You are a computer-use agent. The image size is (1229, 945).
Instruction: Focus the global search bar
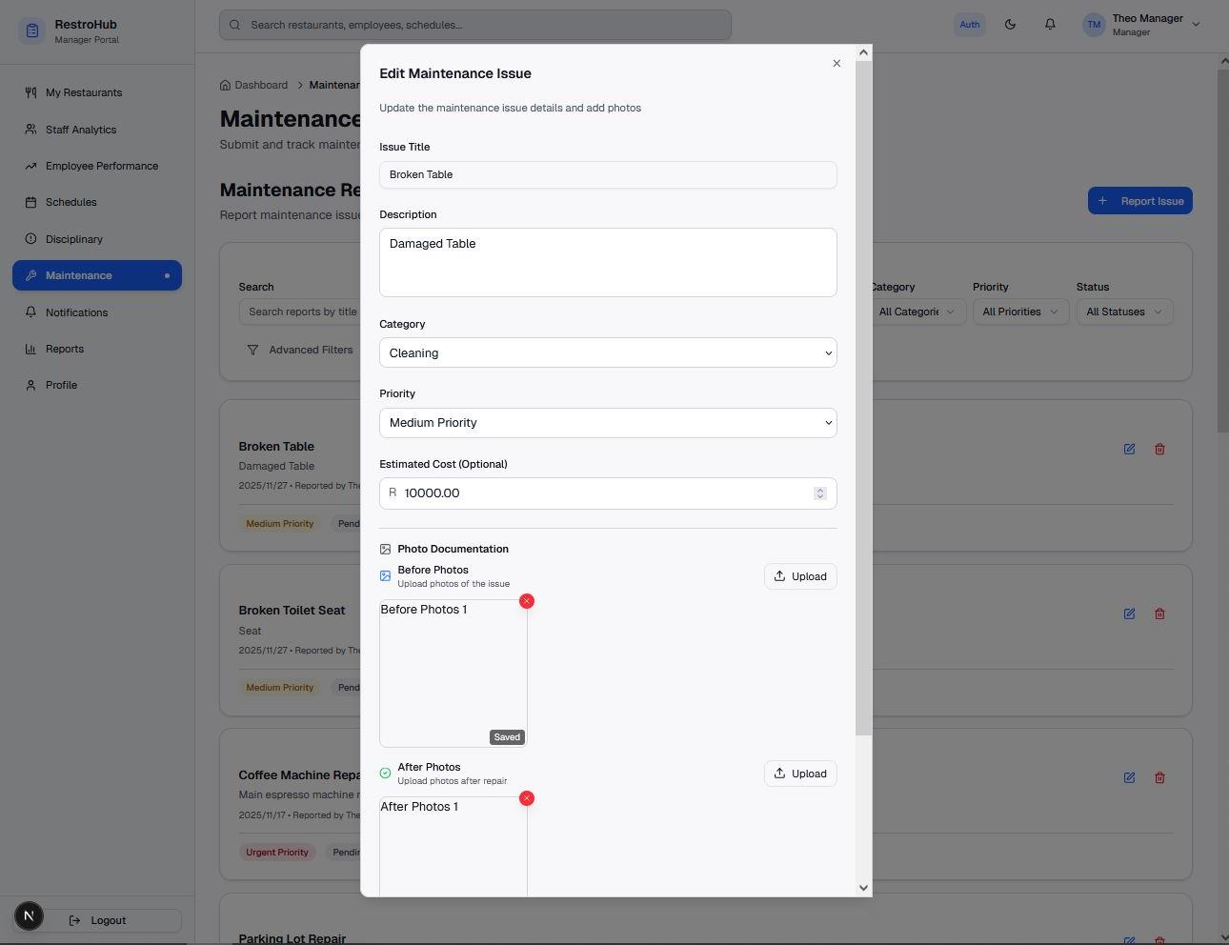475,25
